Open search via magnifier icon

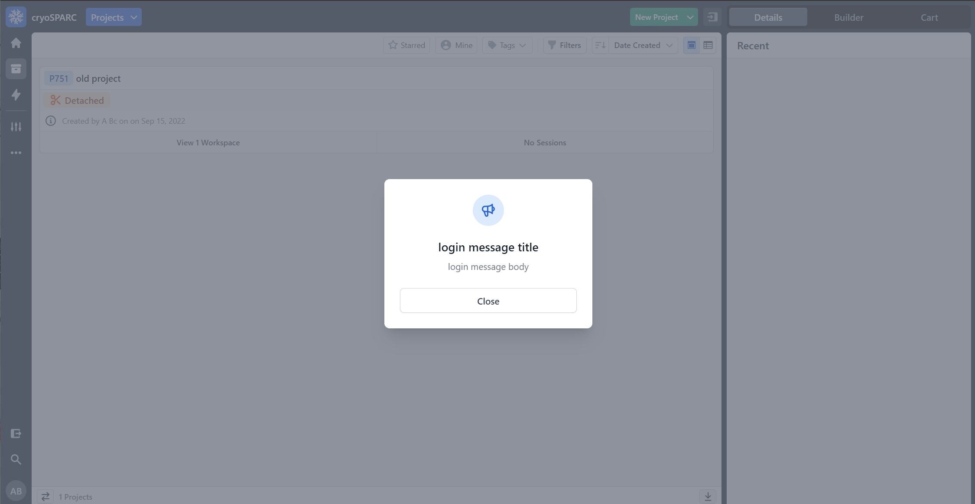[x=16, y=459]
